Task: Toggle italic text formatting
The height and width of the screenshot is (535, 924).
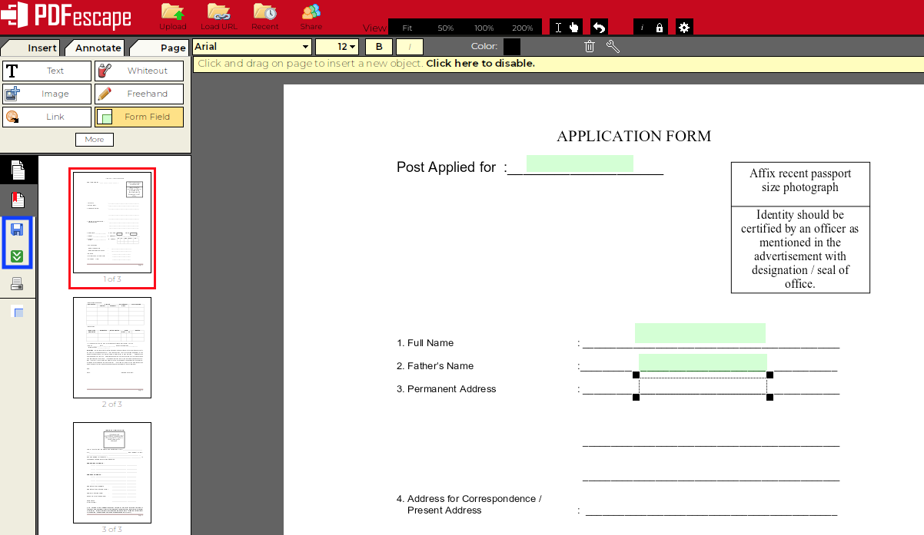Action: click(408, 46)
